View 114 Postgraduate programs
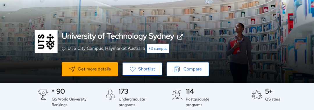This screenshot has width=314, height=110. coord(197,98)
